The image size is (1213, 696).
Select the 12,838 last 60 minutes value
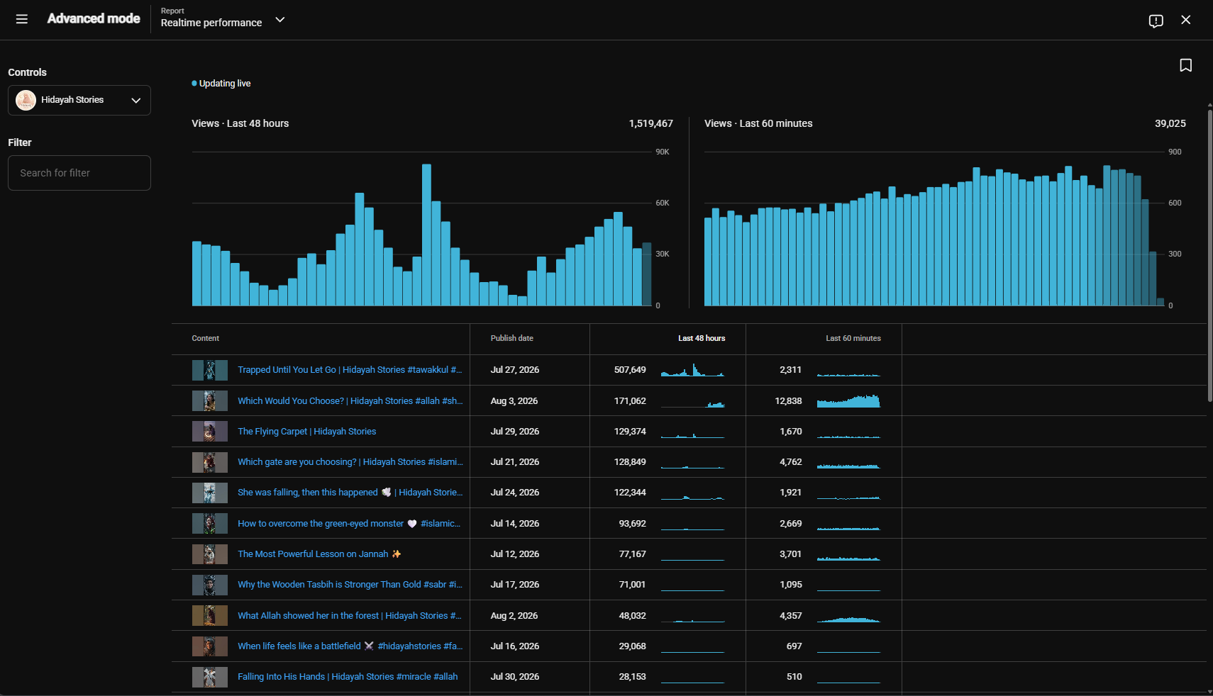point(788,401)
